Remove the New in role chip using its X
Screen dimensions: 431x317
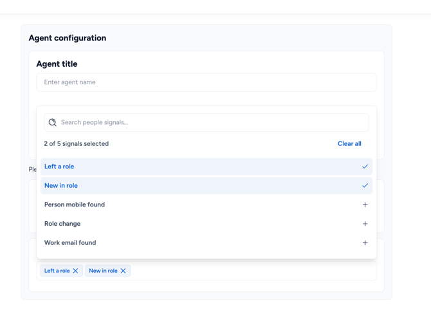tap(124, 271)
